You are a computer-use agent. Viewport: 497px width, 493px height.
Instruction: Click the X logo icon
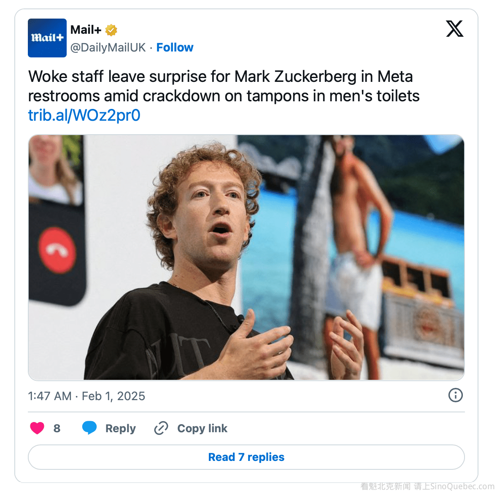coord(455,29)
